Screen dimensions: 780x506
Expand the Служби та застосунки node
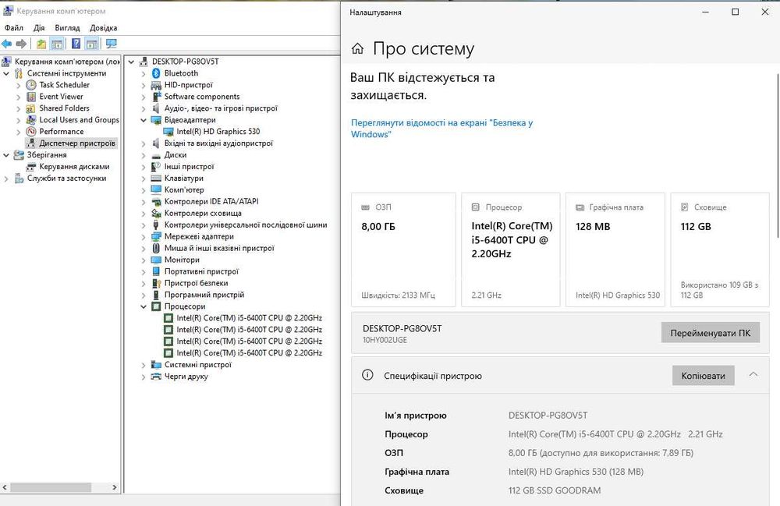(x=6, y=179)
